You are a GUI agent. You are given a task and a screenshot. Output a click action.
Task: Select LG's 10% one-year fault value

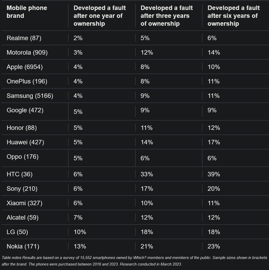[x=80, y=232]
